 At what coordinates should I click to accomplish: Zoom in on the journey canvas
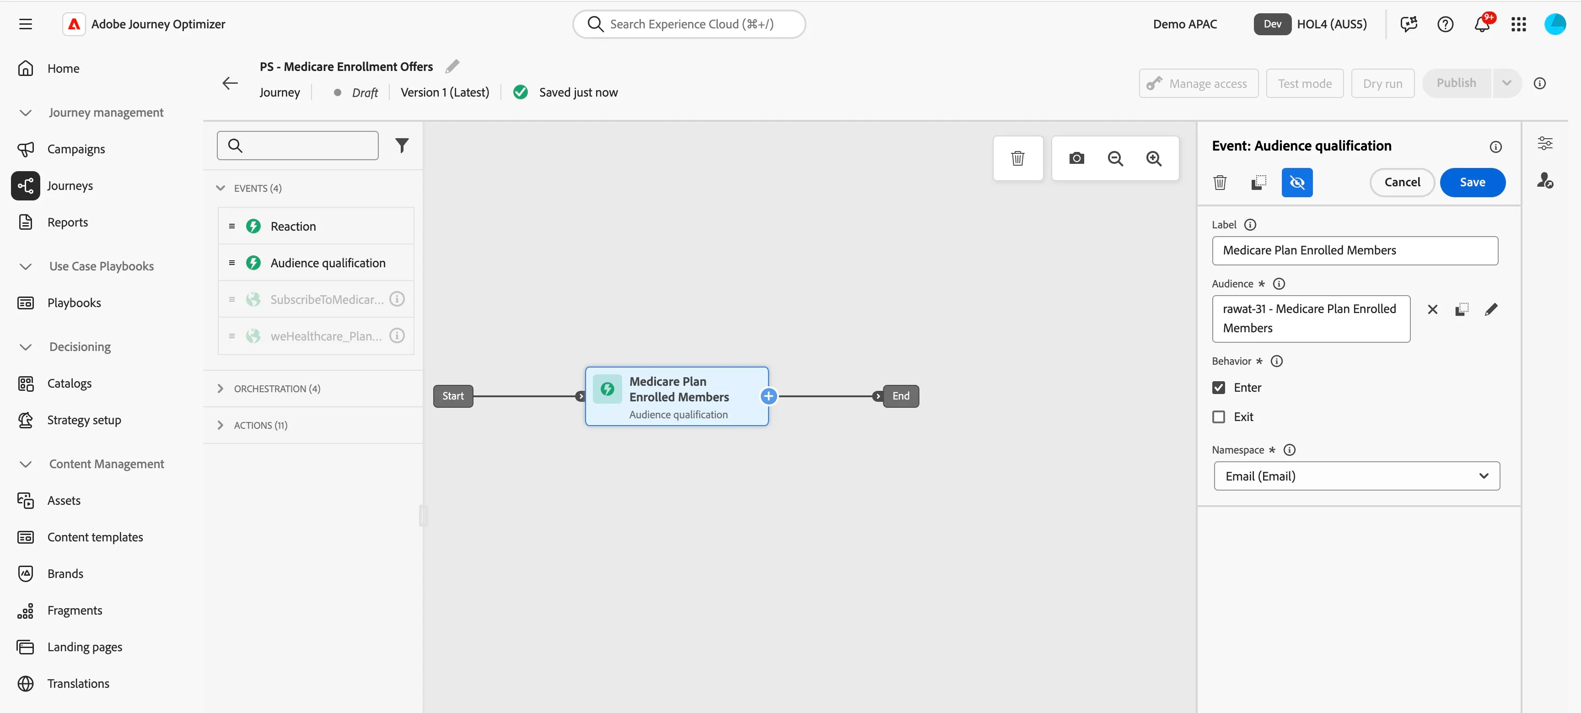click(1154, 158)
